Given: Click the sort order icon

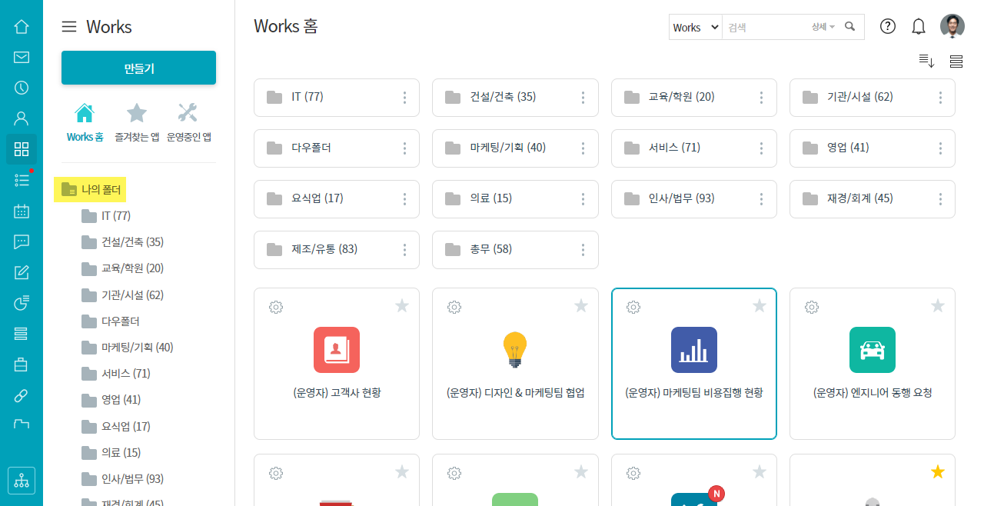Looking at the screenshot, I should 926,62.
